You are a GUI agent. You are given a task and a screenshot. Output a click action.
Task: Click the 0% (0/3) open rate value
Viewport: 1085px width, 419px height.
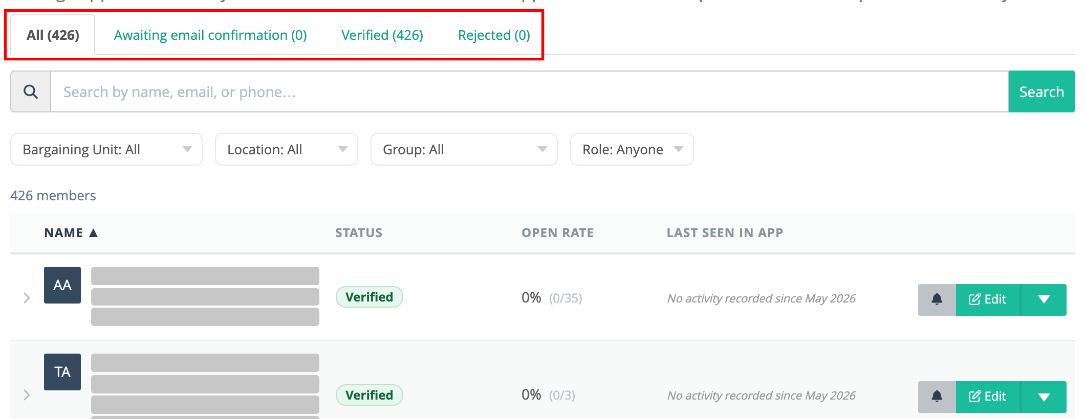tap(548, 395)
